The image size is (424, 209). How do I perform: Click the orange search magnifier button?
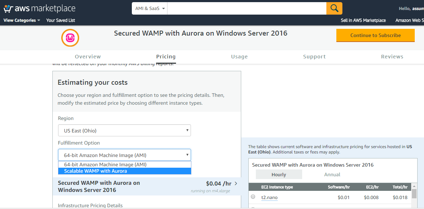click(x=334, y=8)
